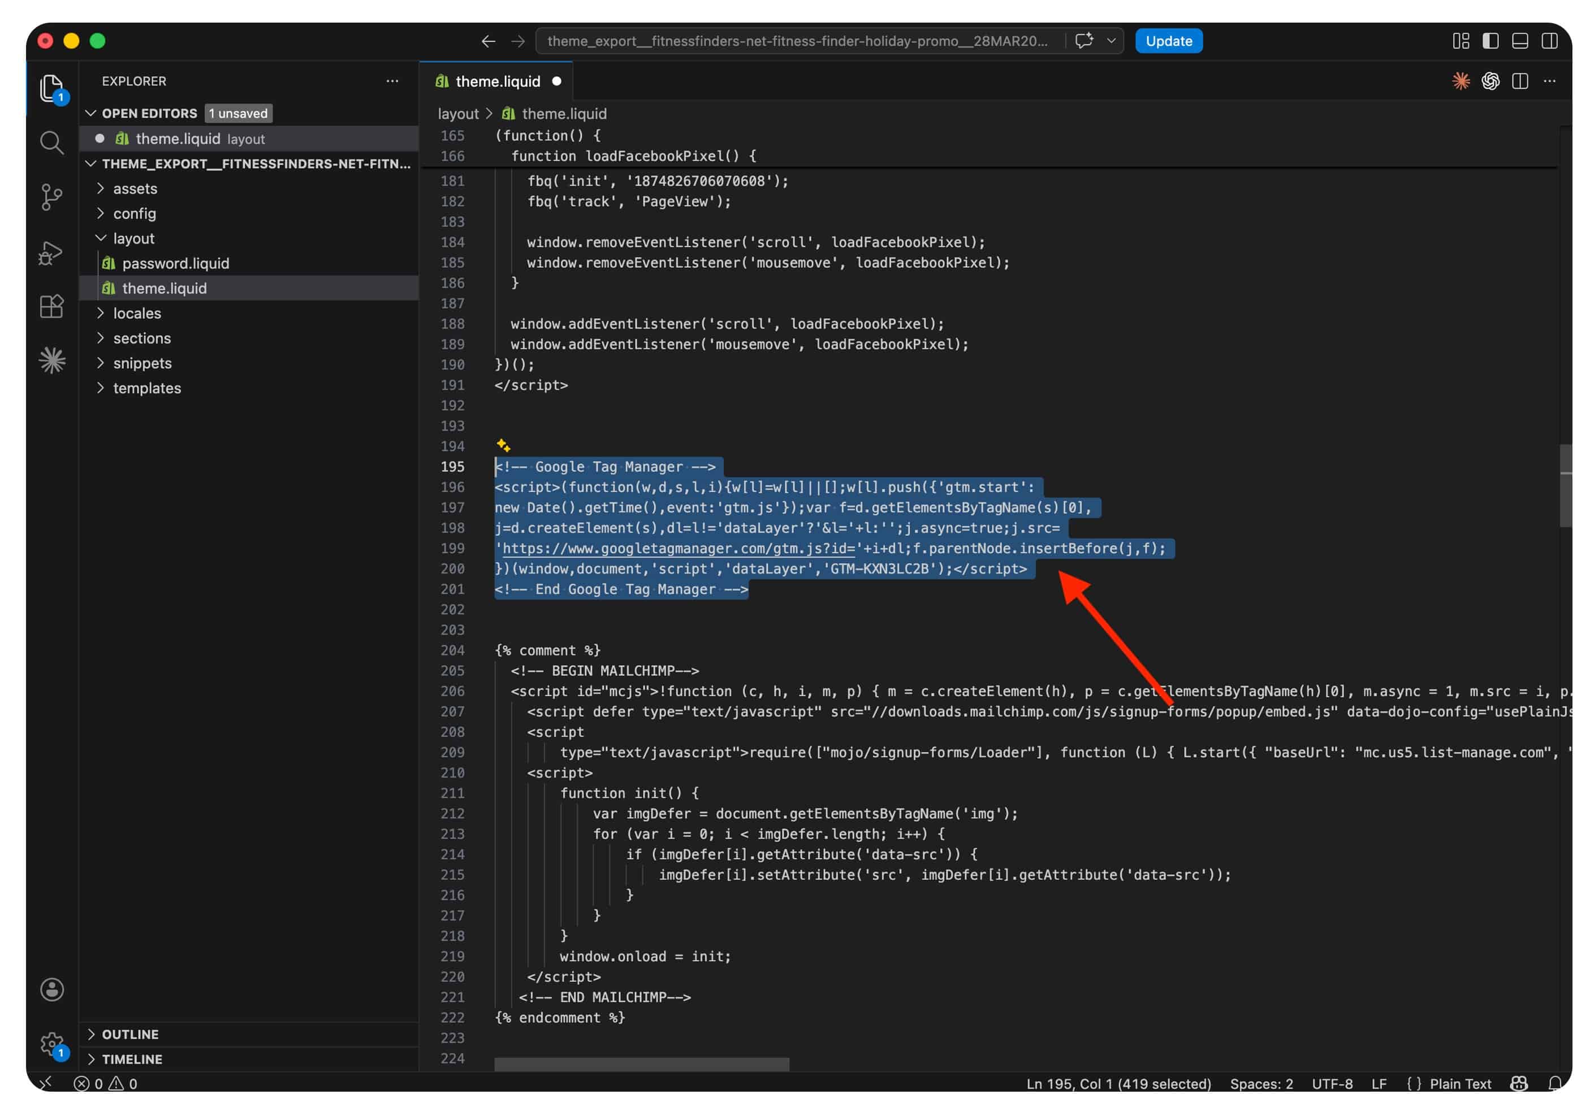Expand the OUTLINE section

(x=130, y=1034)
